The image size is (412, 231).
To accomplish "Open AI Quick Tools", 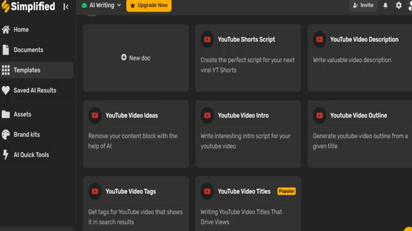I will point(37,155).
